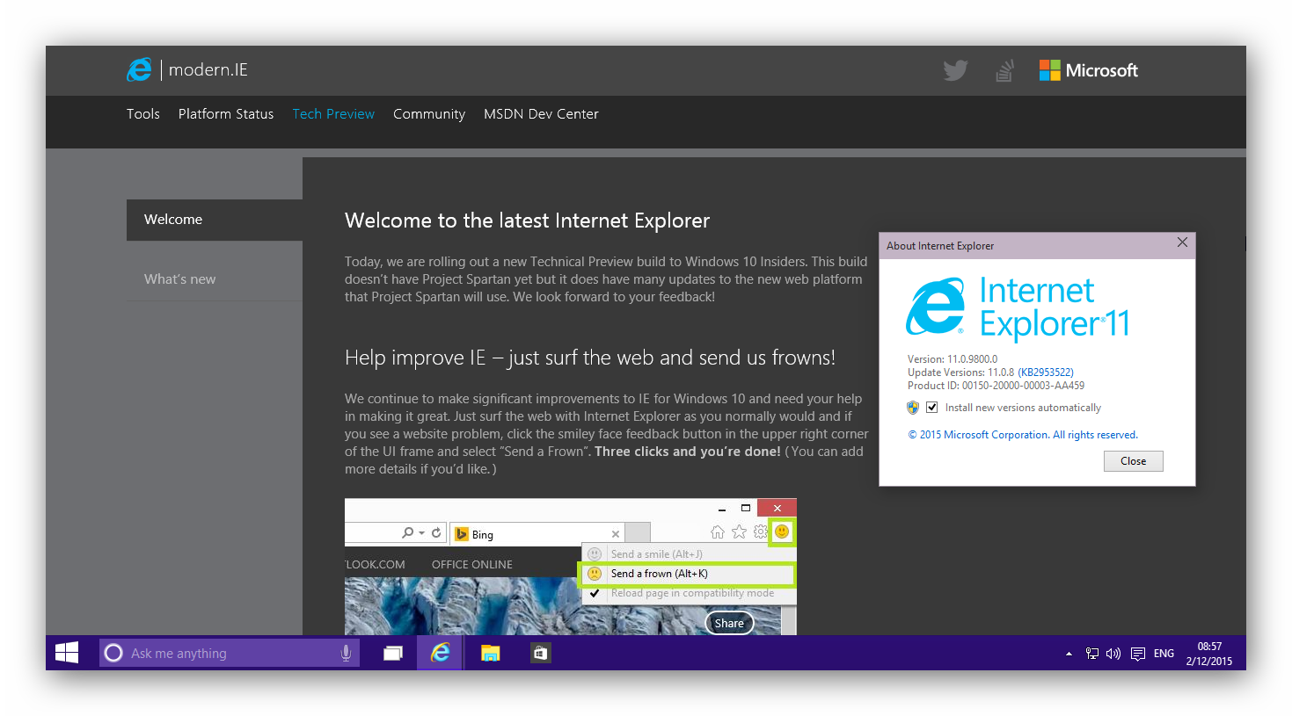1292x716 pixels.
Task: Open the Tools navigation item
Action: tap(143, 114)
